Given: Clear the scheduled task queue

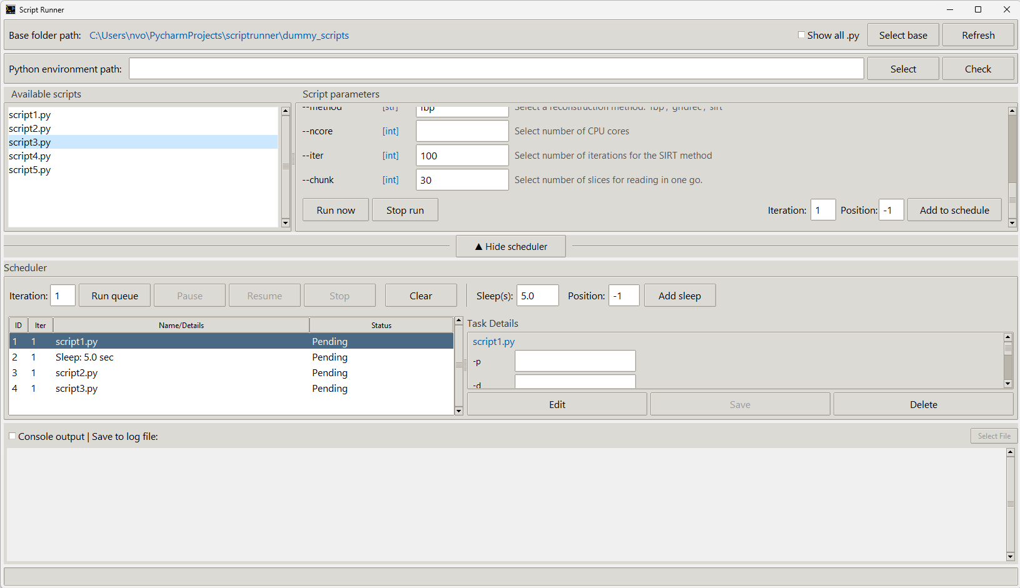Looking at the screenshot, I should [x=420, y=295].
